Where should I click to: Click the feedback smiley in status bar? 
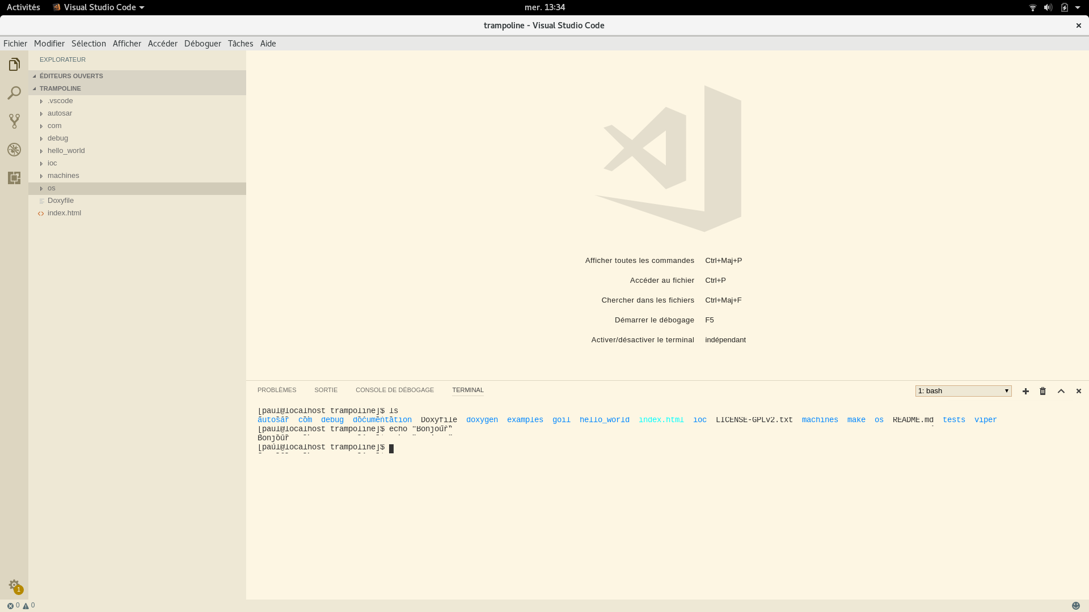coord(1076,605)
